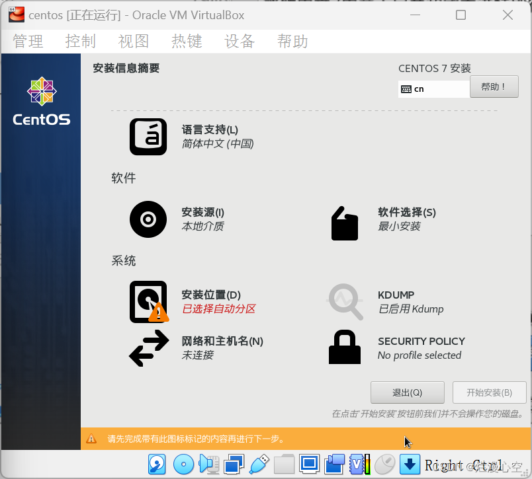532x479 pixels.
Task: Click the KDUMP magnifier icon
Action: [x=345, y=301]
